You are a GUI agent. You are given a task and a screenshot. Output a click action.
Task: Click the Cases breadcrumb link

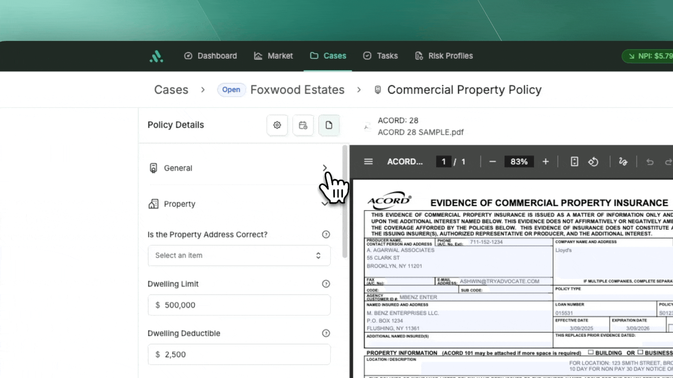pyautogui.click(x=171, y=90)
